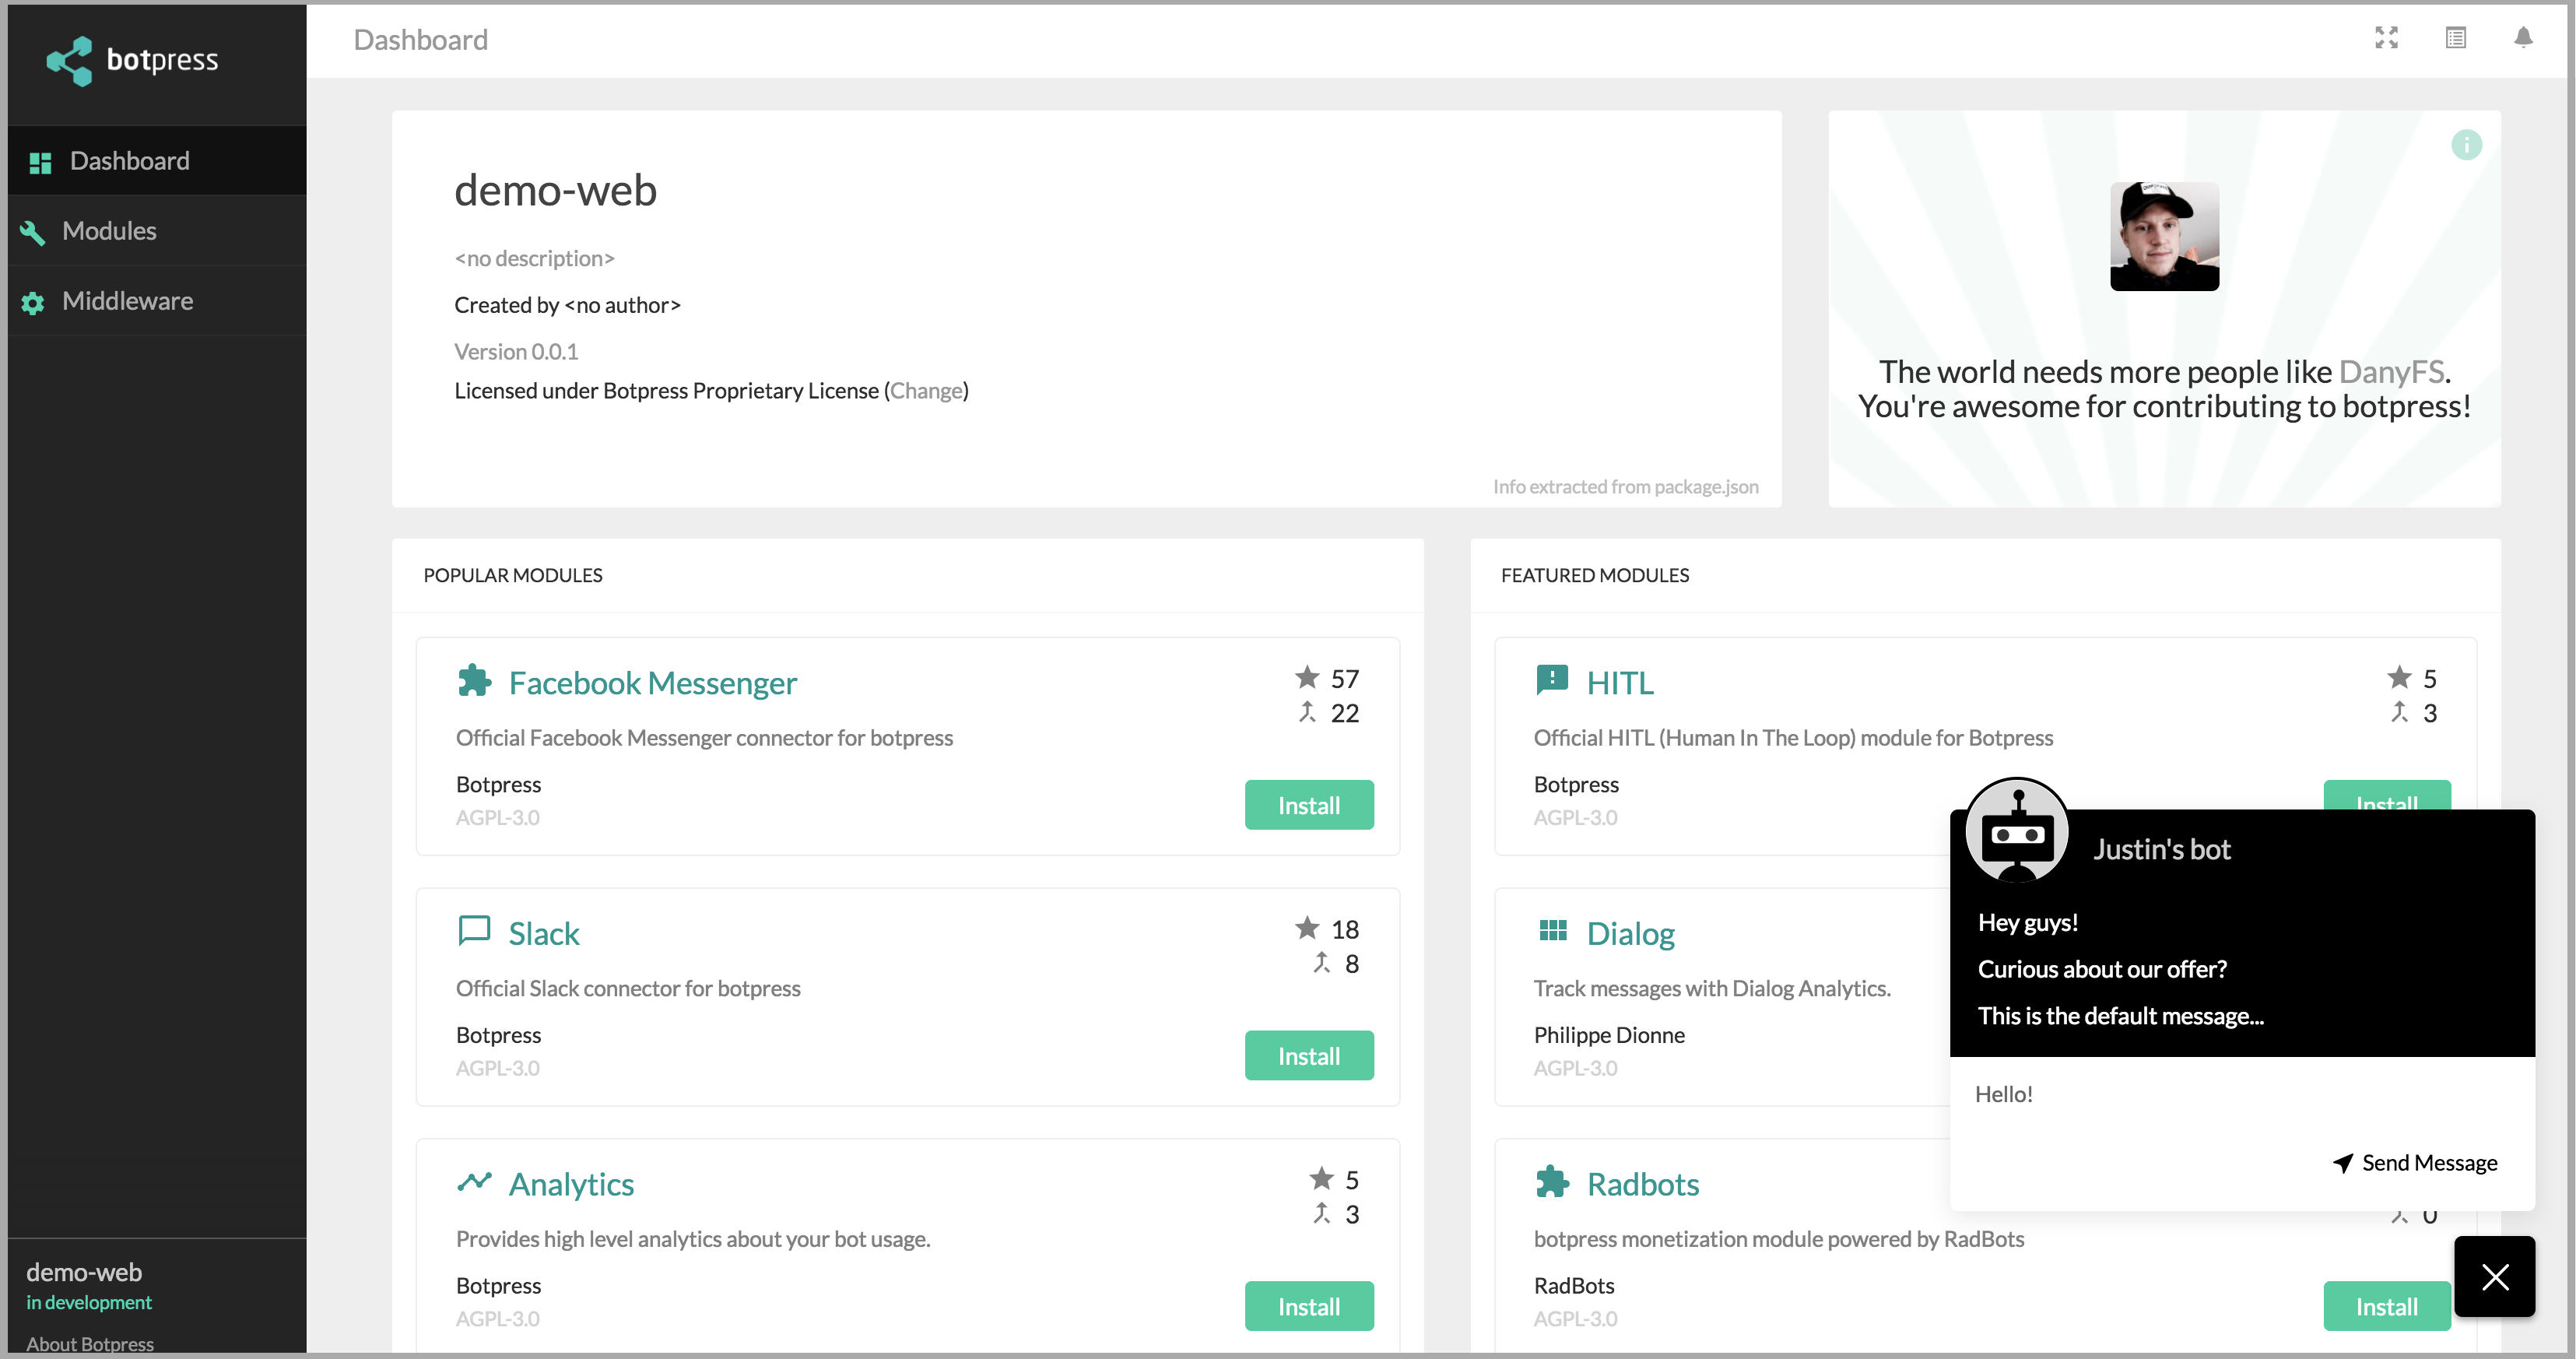Image resolution: width=2576 pixels, height=1359 pixels.
Task: Click the green info icon on contributor card
Action: click(2466, 145)
